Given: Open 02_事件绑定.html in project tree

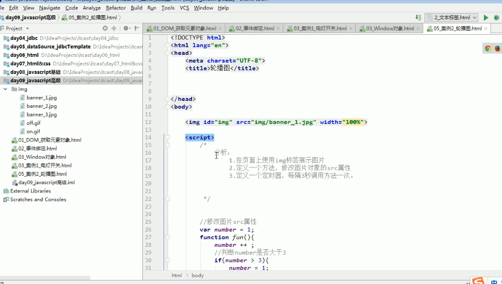Looking at the screenshot, I should click(37, 148).
